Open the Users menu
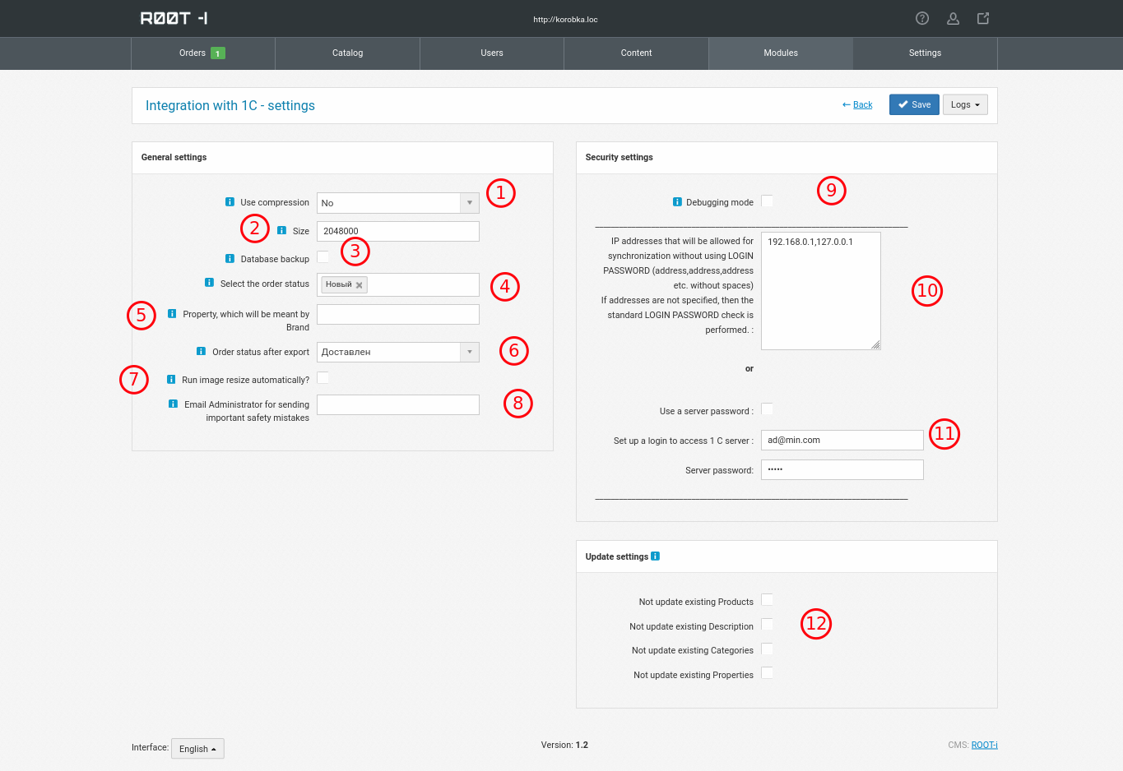Viewport: 1123px width, 771px height. (492, 53)
